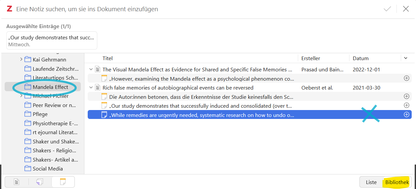Collapse the 'Rich false memories' item
The height and width of the screenshot is (189, 416).
click(91, 88)
